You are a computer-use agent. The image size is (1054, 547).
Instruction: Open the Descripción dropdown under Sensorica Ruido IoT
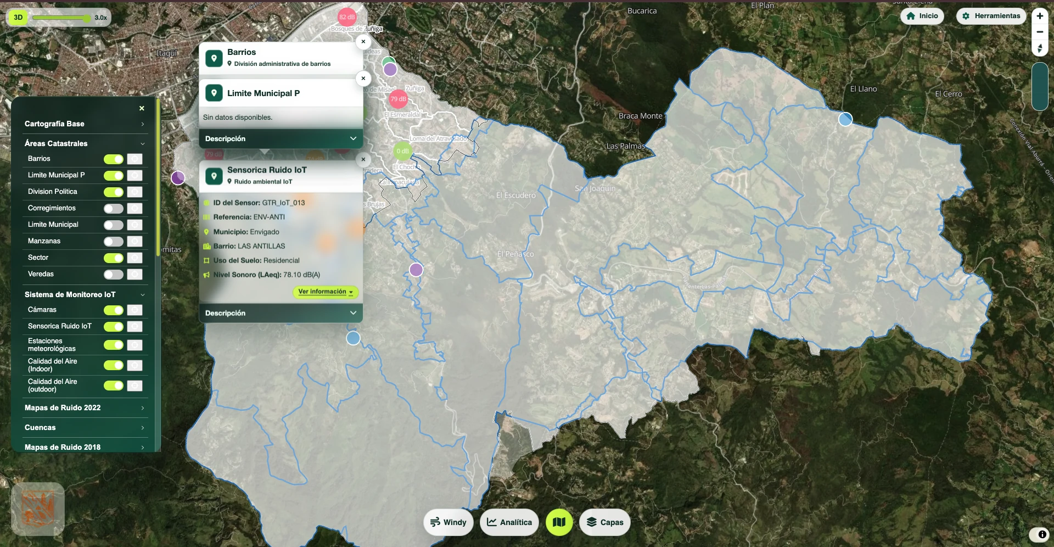tap(353, 312)
